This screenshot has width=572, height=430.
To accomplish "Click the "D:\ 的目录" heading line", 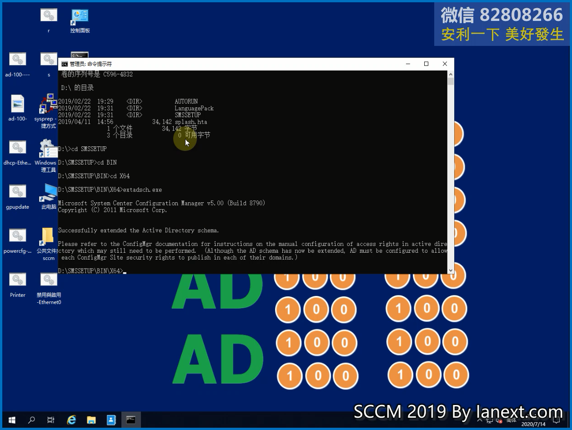I will tap(77, 88).
